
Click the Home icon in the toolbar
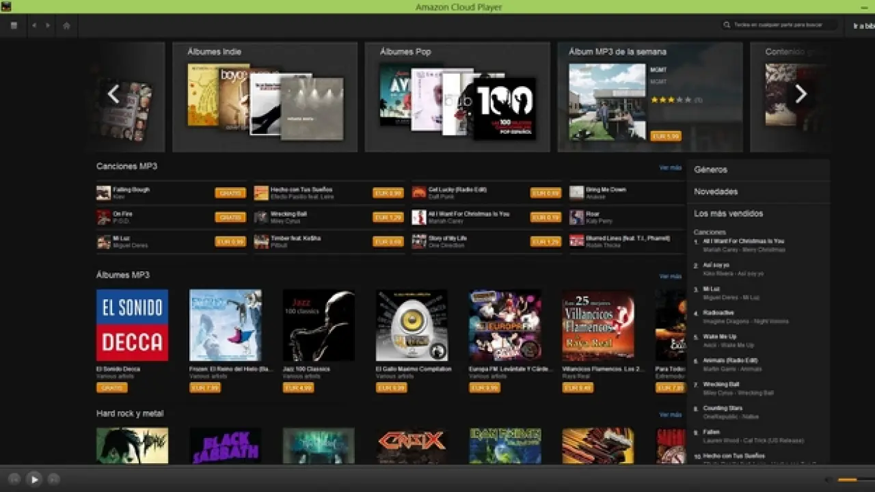66,25
